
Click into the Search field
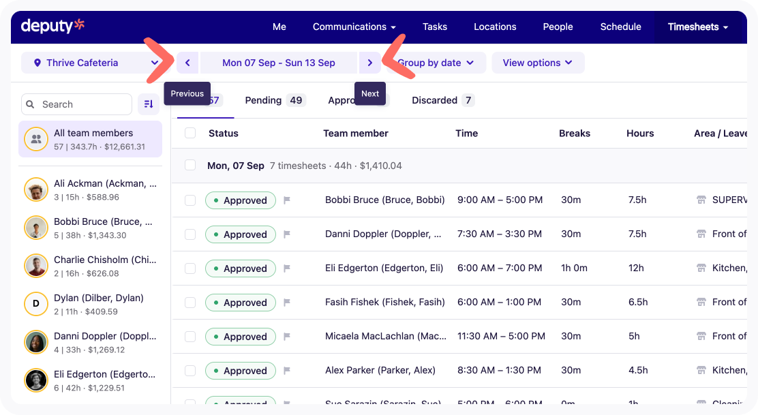coord(77,104)
